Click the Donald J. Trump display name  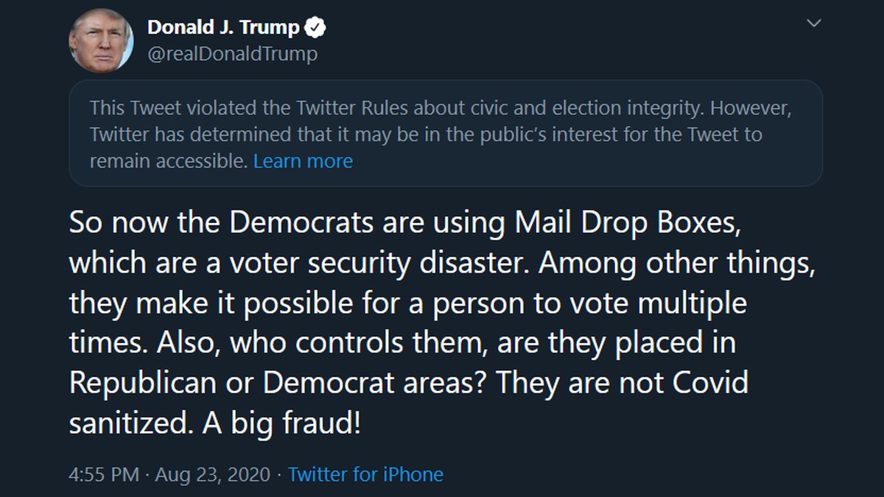click(222, 27)
